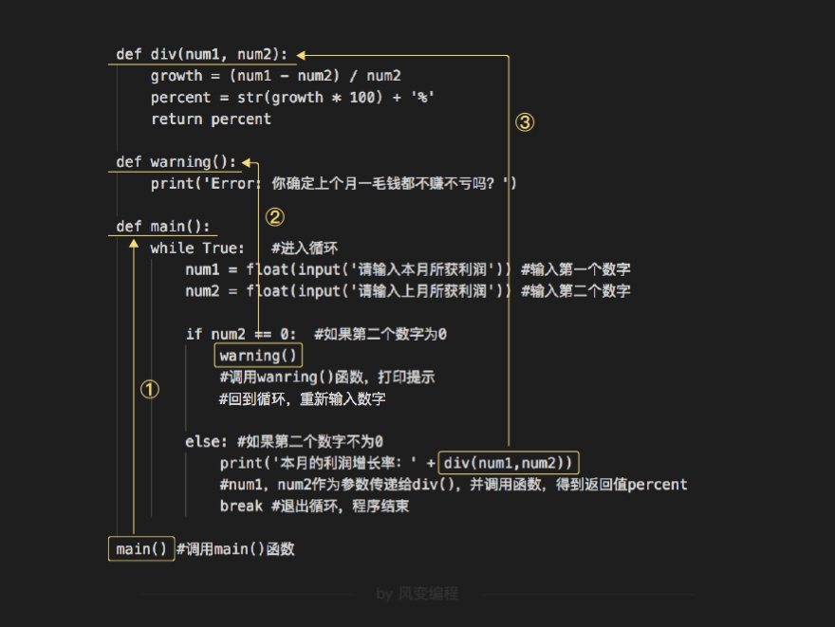The width and height of the screenshot is (835, 627).
Task: Click the circled number 2 annotation
Action: (275, 216)
